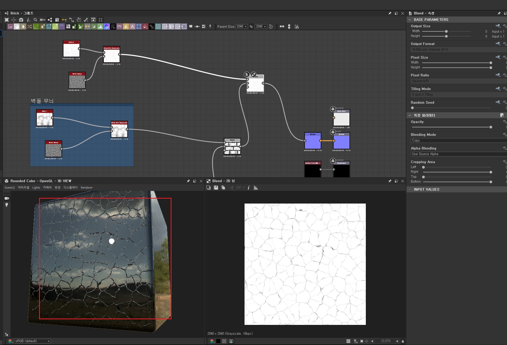Click the magnifier search icon in graph toolbar

click(35, 20)
